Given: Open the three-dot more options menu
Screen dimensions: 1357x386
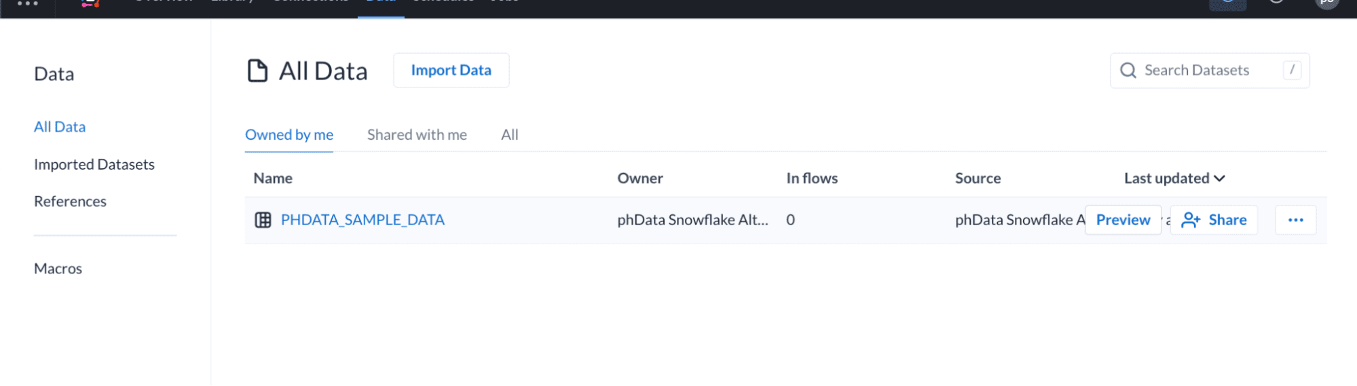Looking at the screenshot, I should [1295, 220].
